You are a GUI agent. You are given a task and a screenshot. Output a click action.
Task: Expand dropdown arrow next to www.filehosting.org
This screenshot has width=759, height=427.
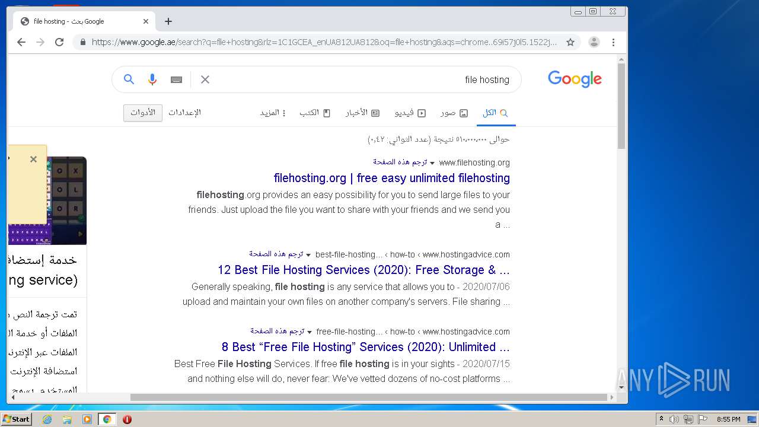(x=432, y=162)
